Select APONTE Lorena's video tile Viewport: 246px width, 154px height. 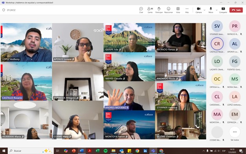click(78, 42)
